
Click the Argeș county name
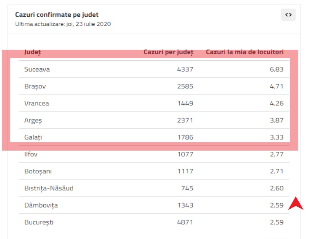click(x=33, y=120)
